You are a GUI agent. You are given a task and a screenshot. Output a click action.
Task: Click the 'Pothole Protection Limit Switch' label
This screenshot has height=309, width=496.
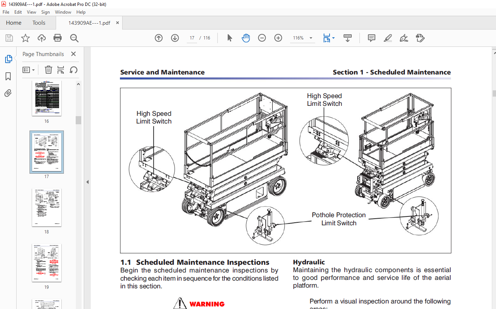[339, 219]
